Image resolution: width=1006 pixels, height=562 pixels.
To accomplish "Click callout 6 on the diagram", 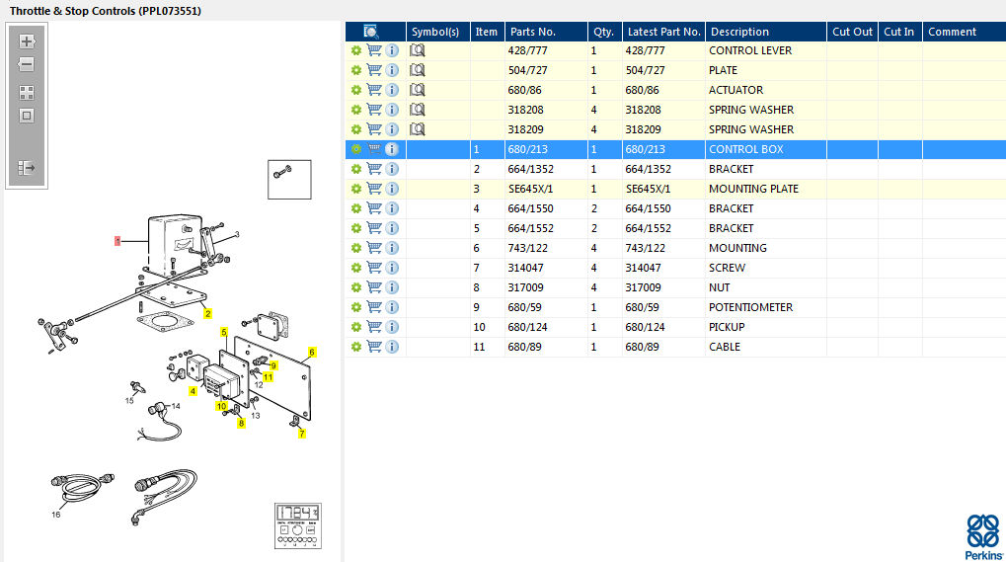I will coord(312,353).
